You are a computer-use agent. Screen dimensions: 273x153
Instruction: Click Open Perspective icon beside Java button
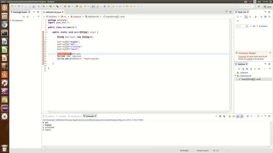point(259,6)
